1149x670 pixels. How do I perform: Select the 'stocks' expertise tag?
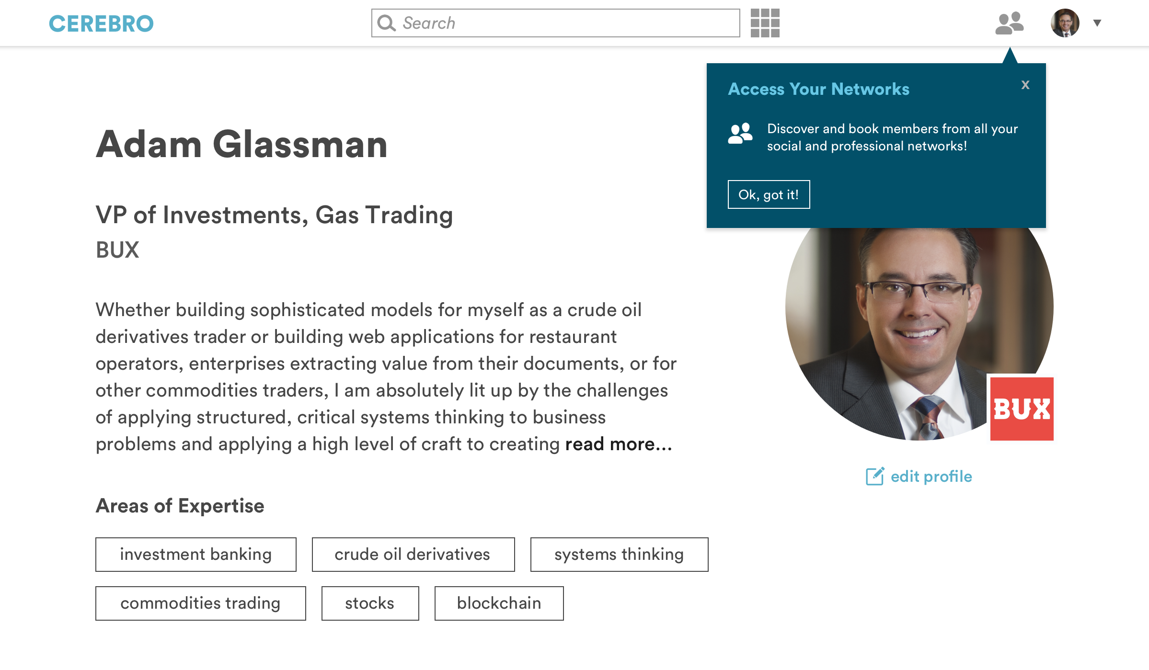click(369, 603)
